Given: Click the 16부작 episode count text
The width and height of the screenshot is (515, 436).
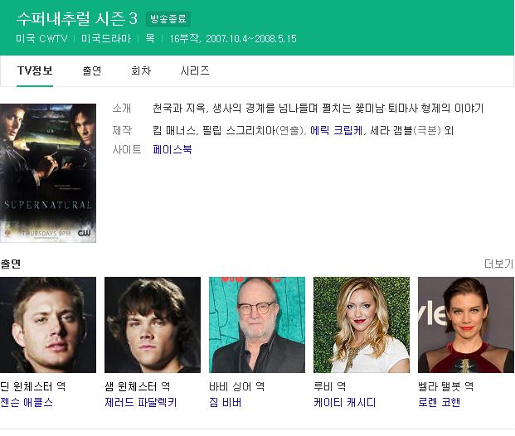Looking at the screenshot, I should click(184, 39).
